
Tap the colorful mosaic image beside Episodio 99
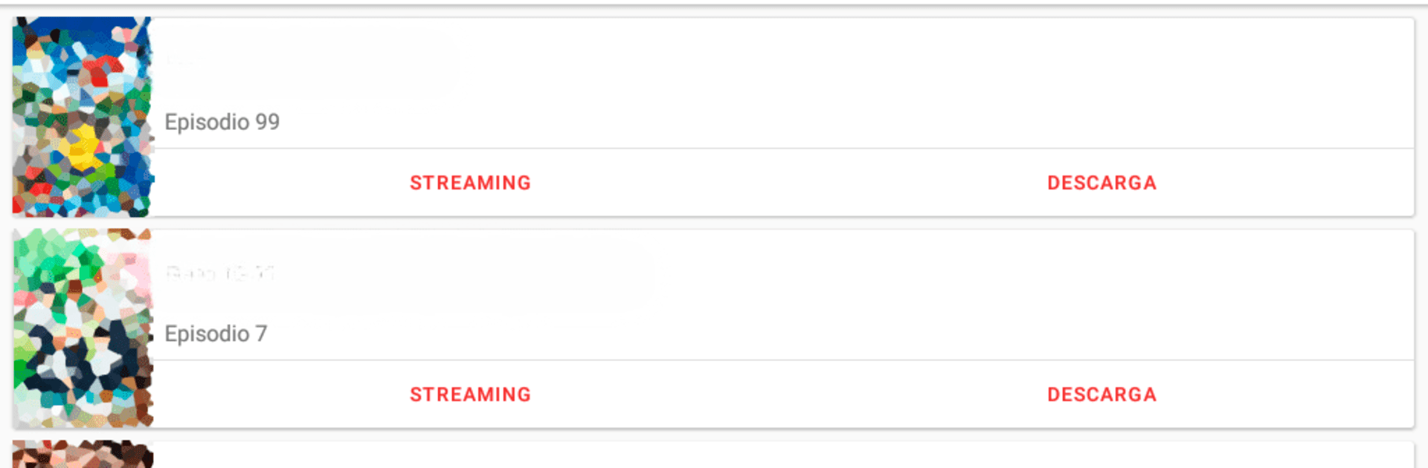(x=83, y=117)
